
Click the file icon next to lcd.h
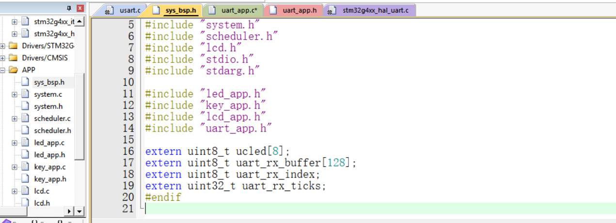[x=25, y=203]
